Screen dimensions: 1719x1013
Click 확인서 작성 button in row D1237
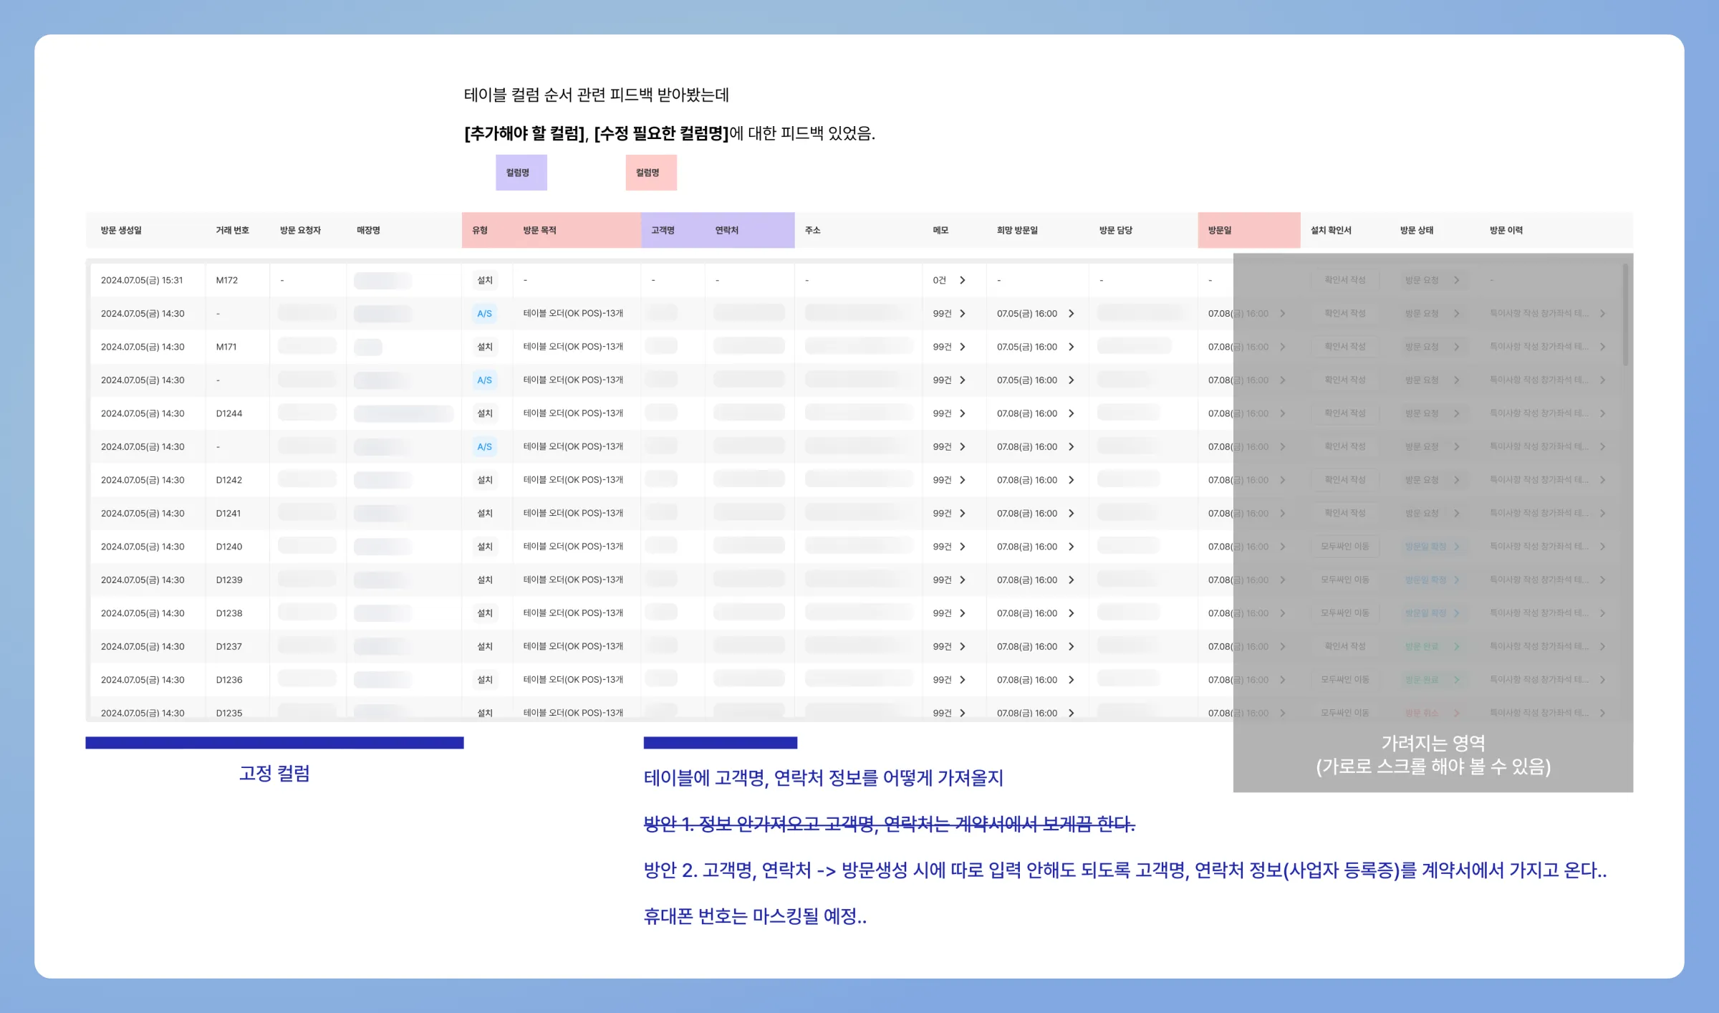[x=1345, y=646]
